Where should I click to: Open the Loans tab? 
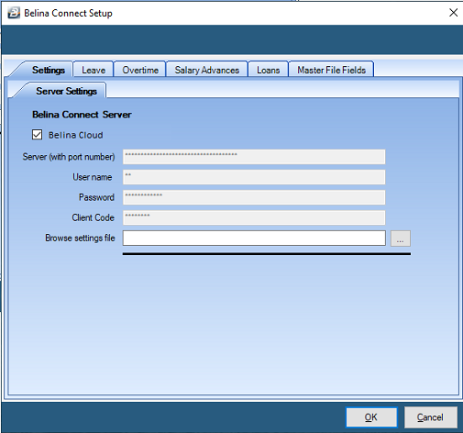269,70
